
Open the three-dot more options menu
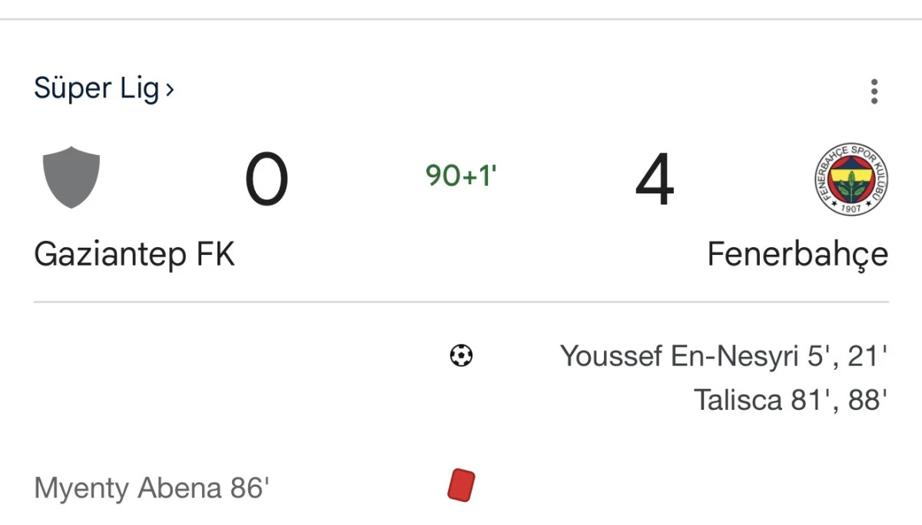click(x=874, y=91)
